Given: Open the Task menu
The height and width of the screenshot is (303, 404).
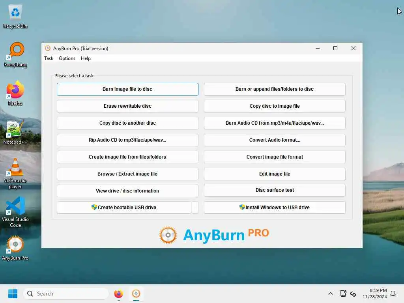Looking at the screenshot, I should pyautogui.click(x=49, y=58).
